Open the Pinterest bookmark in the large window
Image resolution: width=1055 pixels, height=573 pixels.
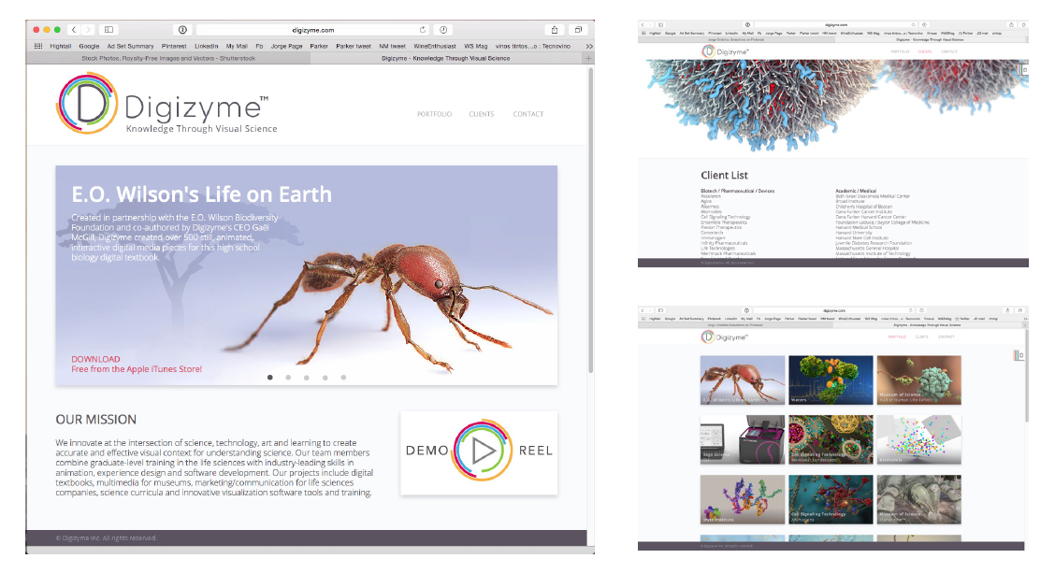[174, 47]
